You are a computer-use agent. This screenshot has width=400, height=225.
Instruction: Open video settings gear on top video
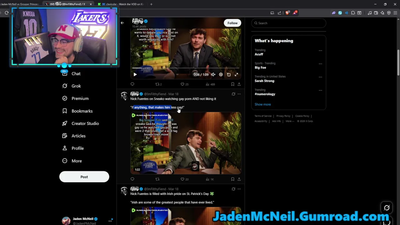[221, 75]
